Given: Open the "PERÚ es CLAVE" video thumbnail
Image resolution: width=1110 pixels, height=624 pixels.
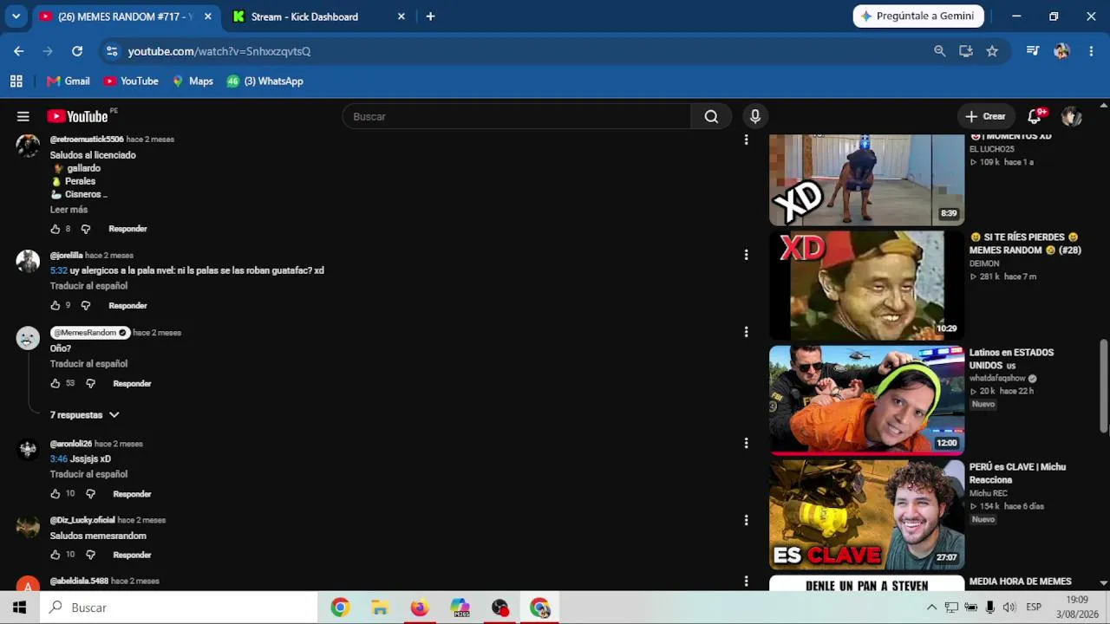Looking at the screenshot, I should click(x=866, y=515).
